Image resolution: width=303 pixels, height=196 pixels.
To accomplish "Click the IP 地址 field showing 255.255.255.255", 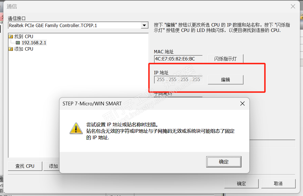I will pos(178,80).
